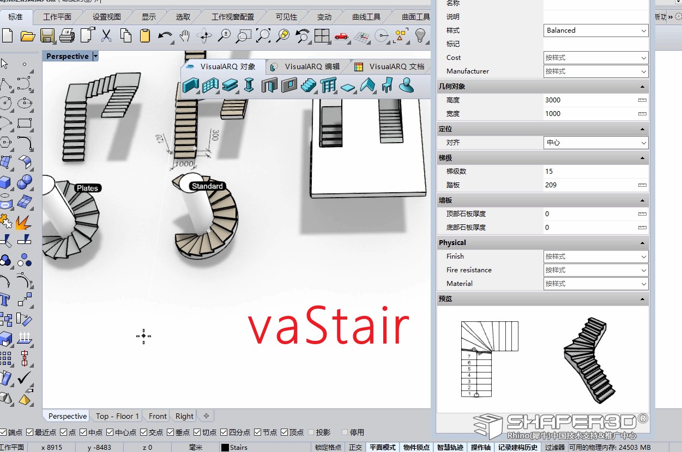Select the VisualARQ Beam tool
Viewport: 682px width, 452px height.
[230, 85]
